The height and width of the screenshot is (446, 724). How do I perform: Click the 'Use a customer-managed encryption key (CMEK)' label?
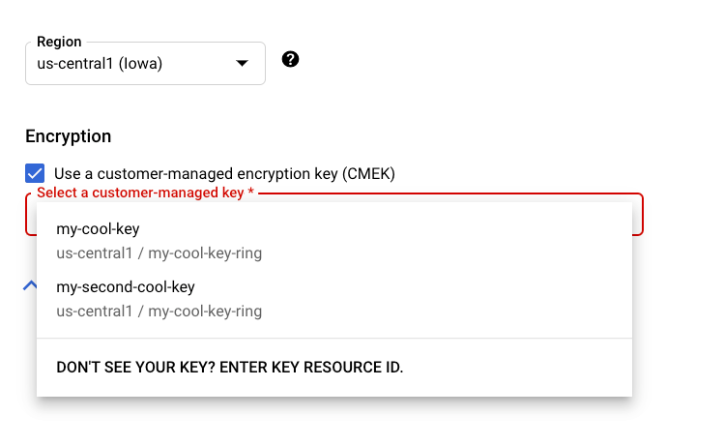pyautogui.click(x=224, y=174)
